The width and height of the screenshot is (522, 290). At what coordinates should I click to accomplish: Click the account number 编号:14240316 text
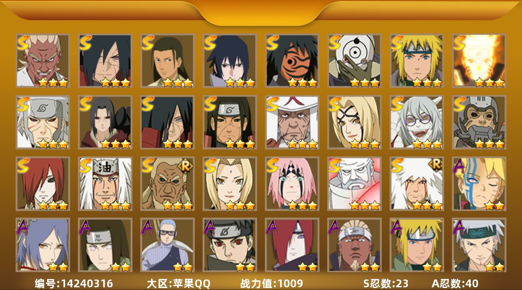pos(74,283)
